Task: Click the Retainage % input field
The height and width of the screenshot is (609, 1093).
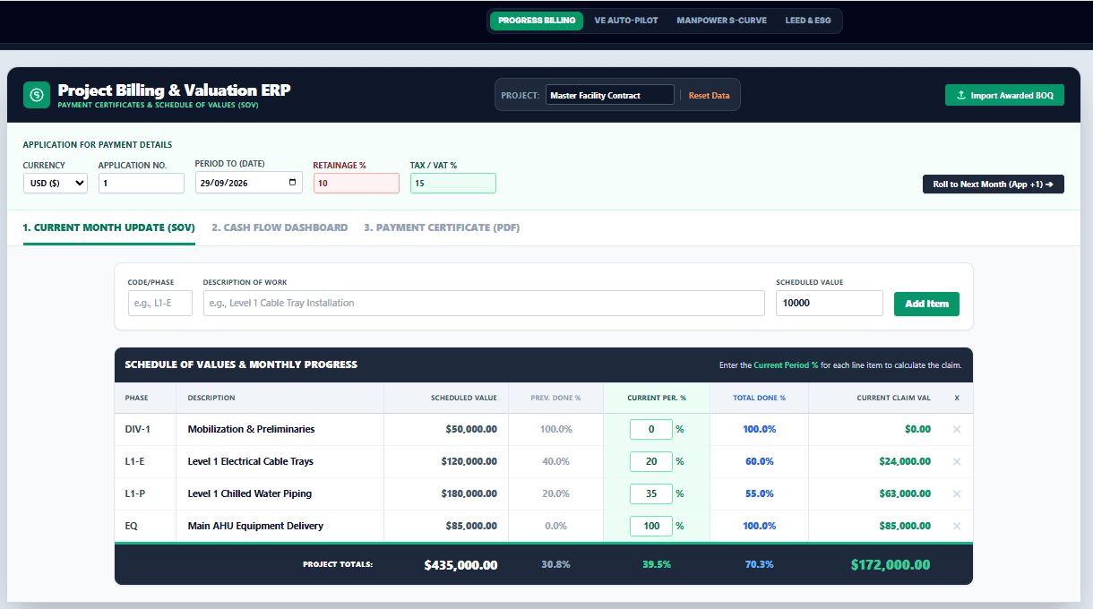Action: point(357,183)
